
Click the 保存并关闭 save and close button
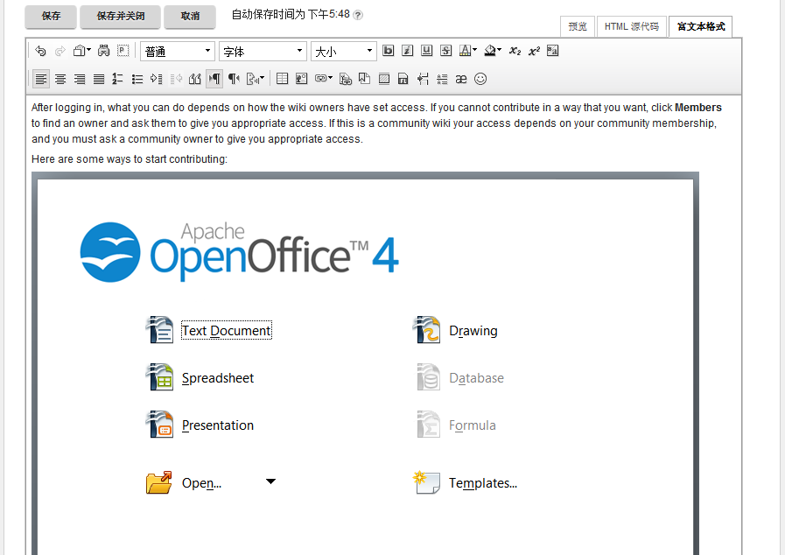(x=120, y=16)
